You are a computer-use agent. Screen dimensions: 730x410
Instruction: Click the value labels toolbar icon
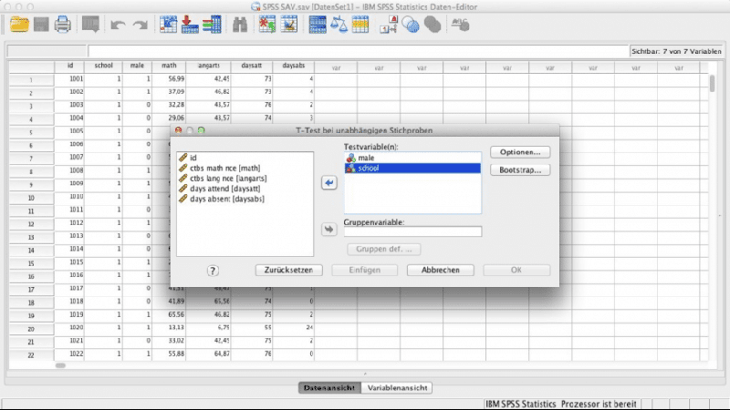(x=388, y=25)
